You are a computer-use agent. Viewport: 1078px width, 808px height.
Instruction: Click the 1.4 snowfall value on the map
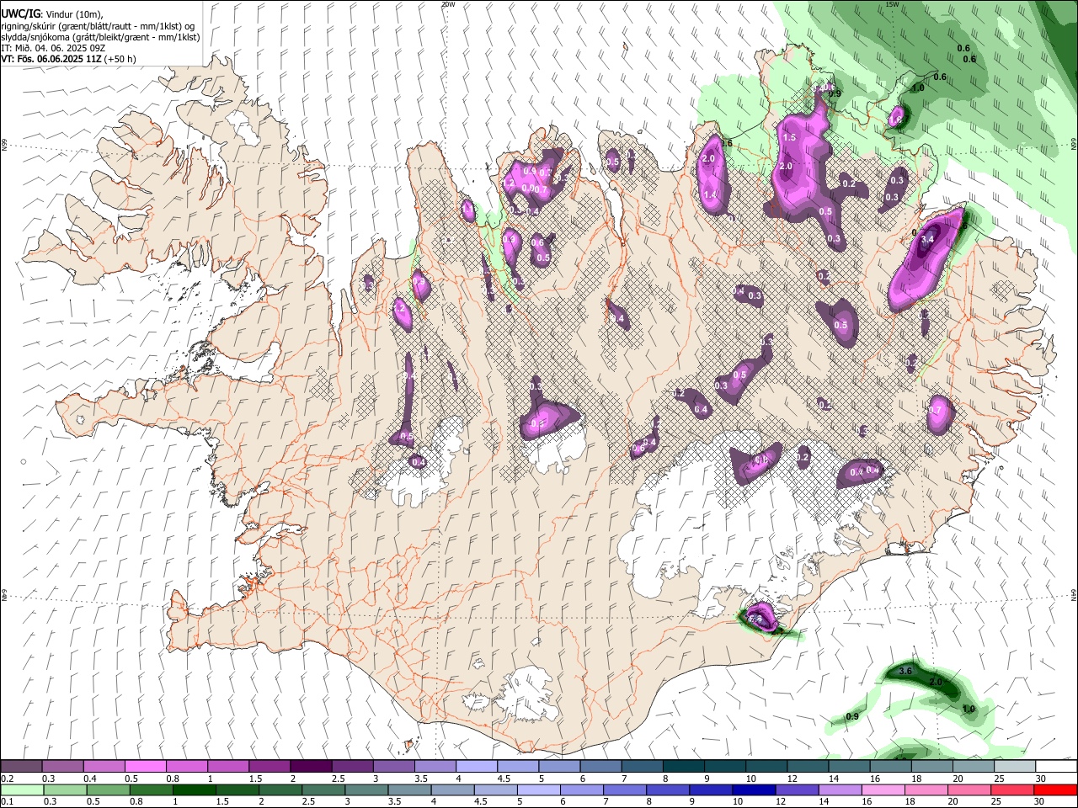[710, 194]
